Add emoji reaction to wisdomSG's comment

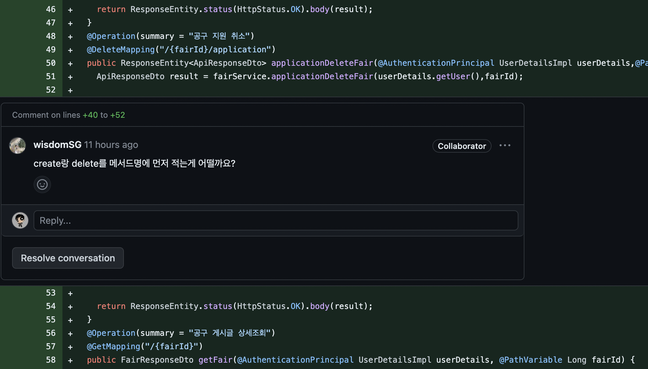(42, 184)
